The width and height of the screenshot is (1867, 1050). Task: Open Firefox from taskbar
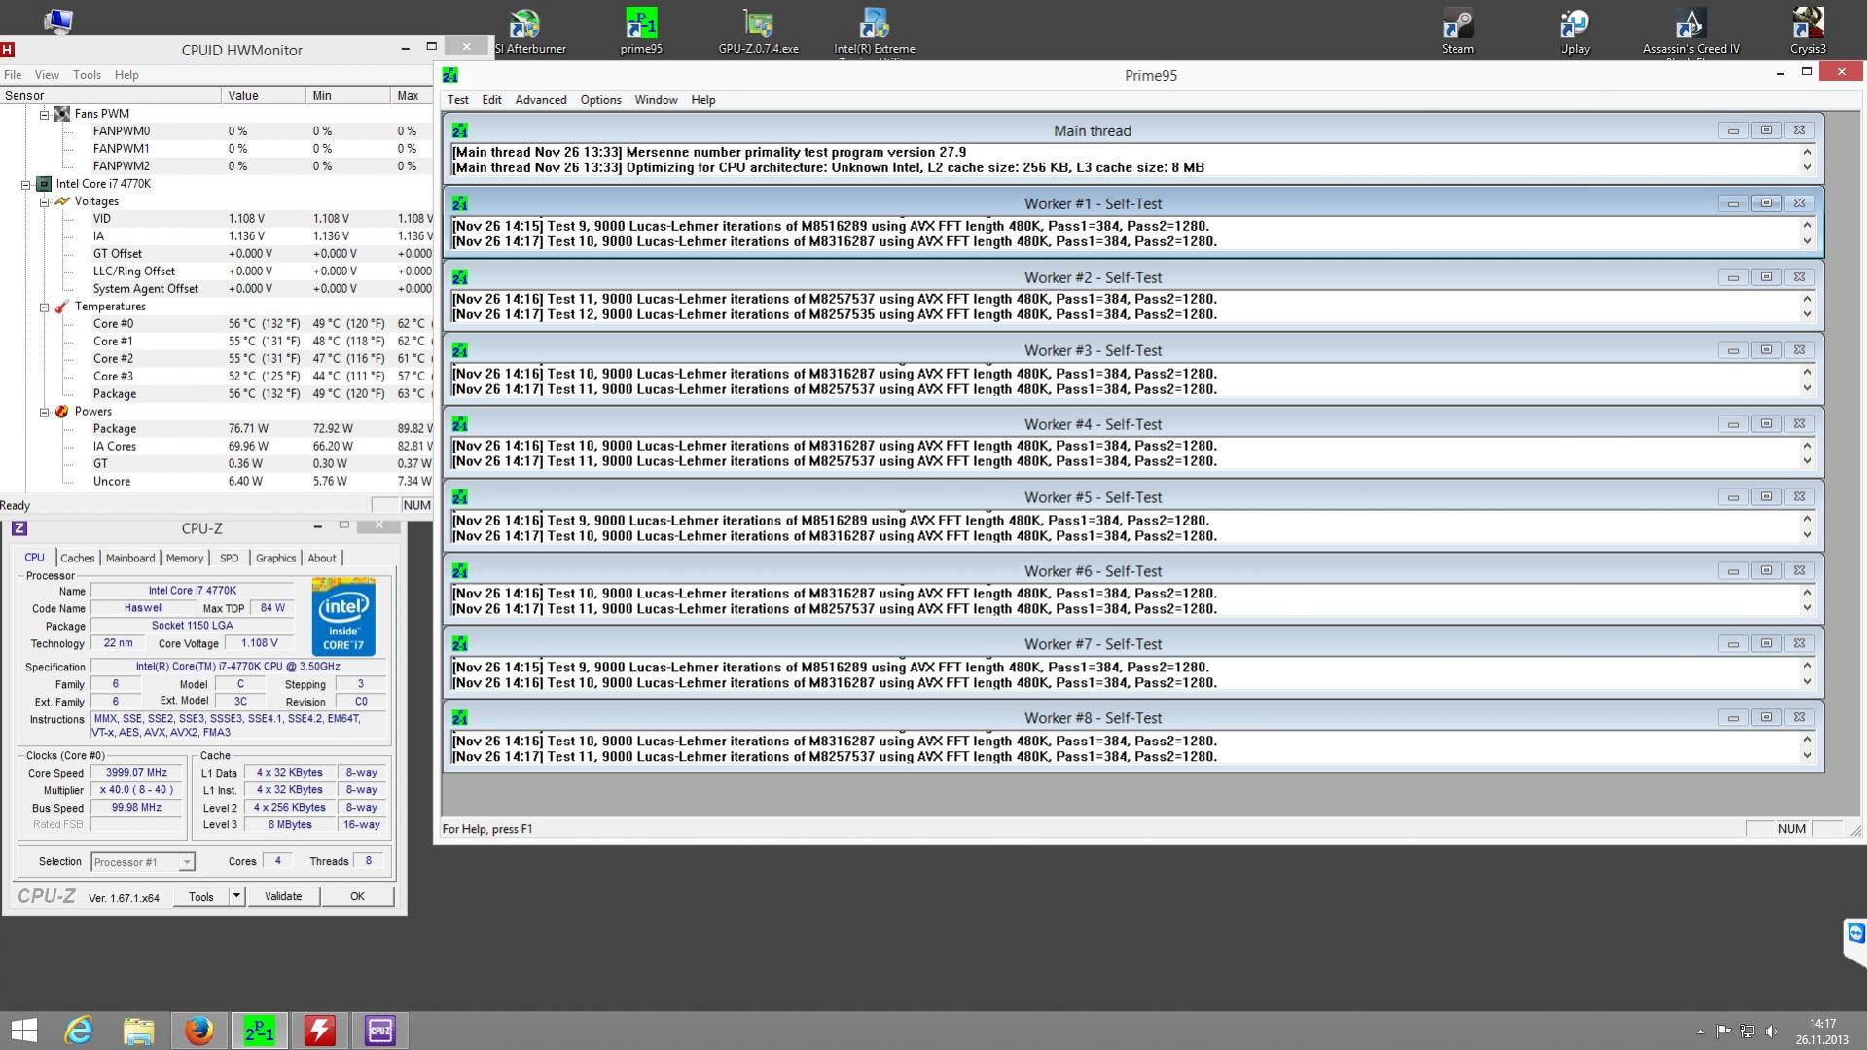click(x=198, y=1030)
